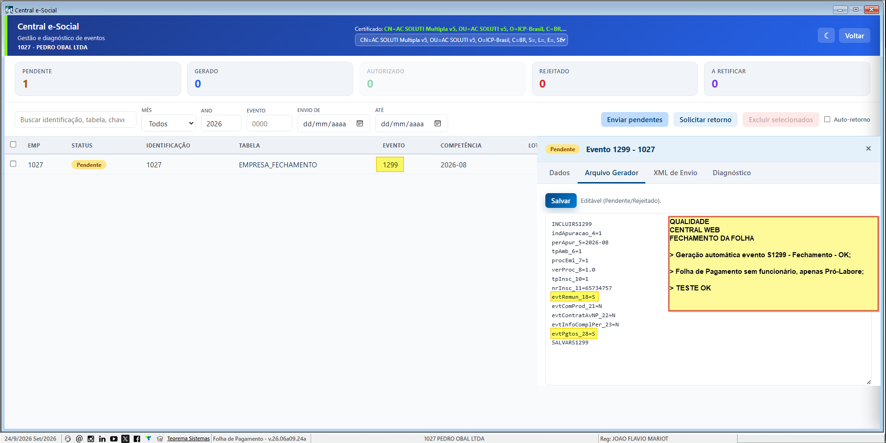
Task: Save the generator file with Salvar
Action: click(561, 201)
